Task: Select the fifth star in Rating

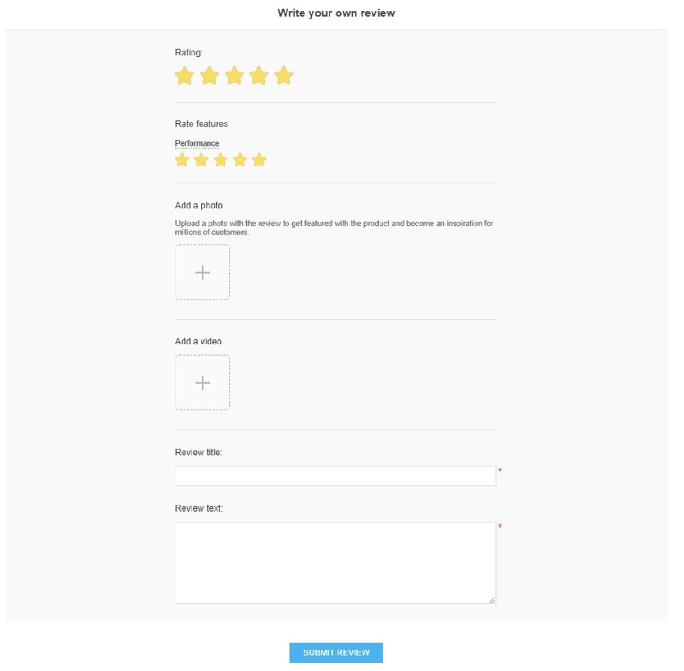Action: (x=283, y=76)
